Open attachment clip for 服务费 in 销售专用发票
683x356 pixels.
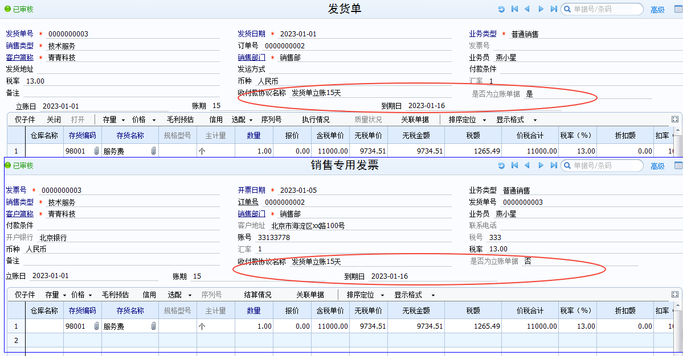(x=153, y=326)
